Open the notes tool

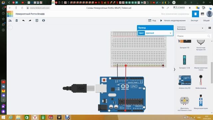37,21
